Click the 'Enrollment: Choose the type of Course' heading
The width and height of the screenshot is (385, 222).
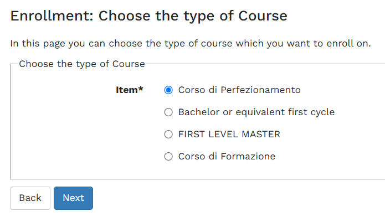click(149, 16)
